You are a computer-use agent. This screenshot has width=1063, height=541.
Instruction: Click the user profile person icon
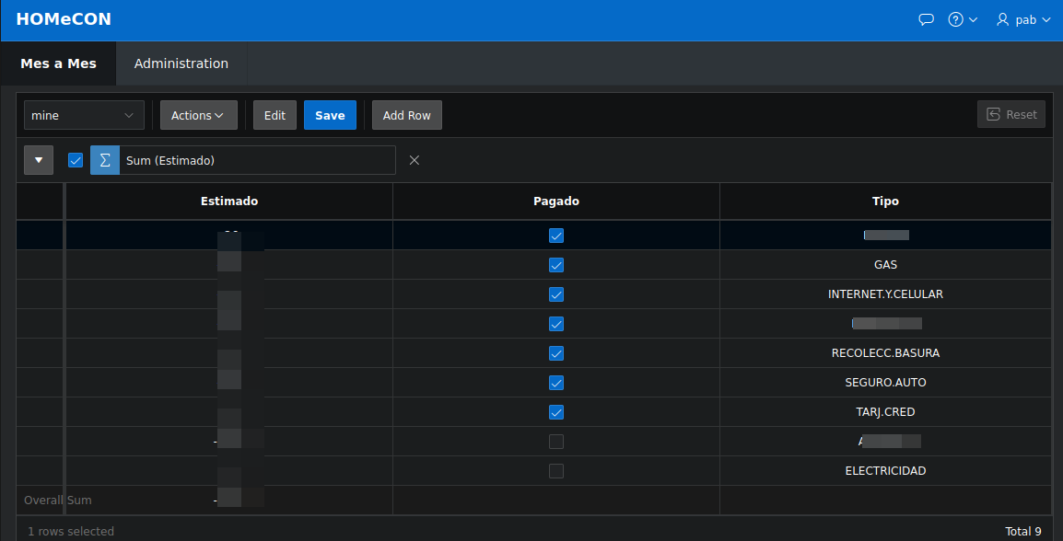pyautogui.click(x=1001, y=18)
